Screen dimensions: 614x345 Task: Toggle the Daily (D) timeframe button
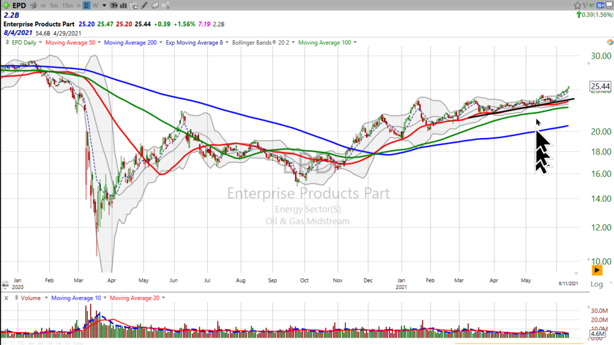coord(86,5)
